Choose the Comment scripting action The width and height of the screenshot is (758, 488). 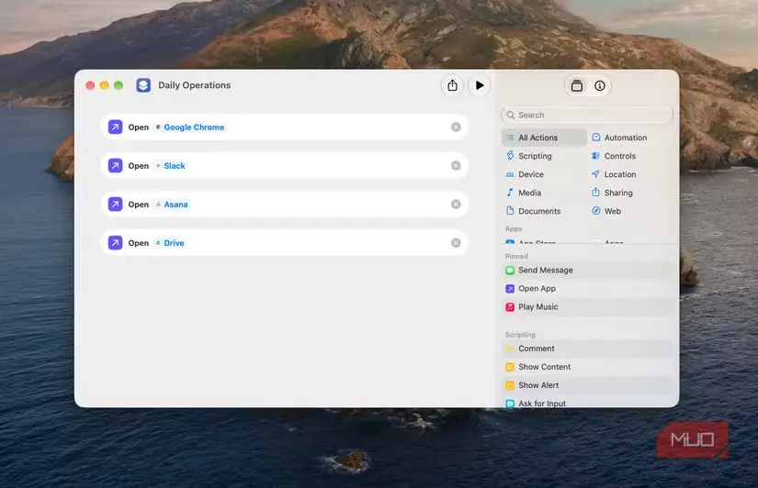pyautogui.click(x=587, y=349)
